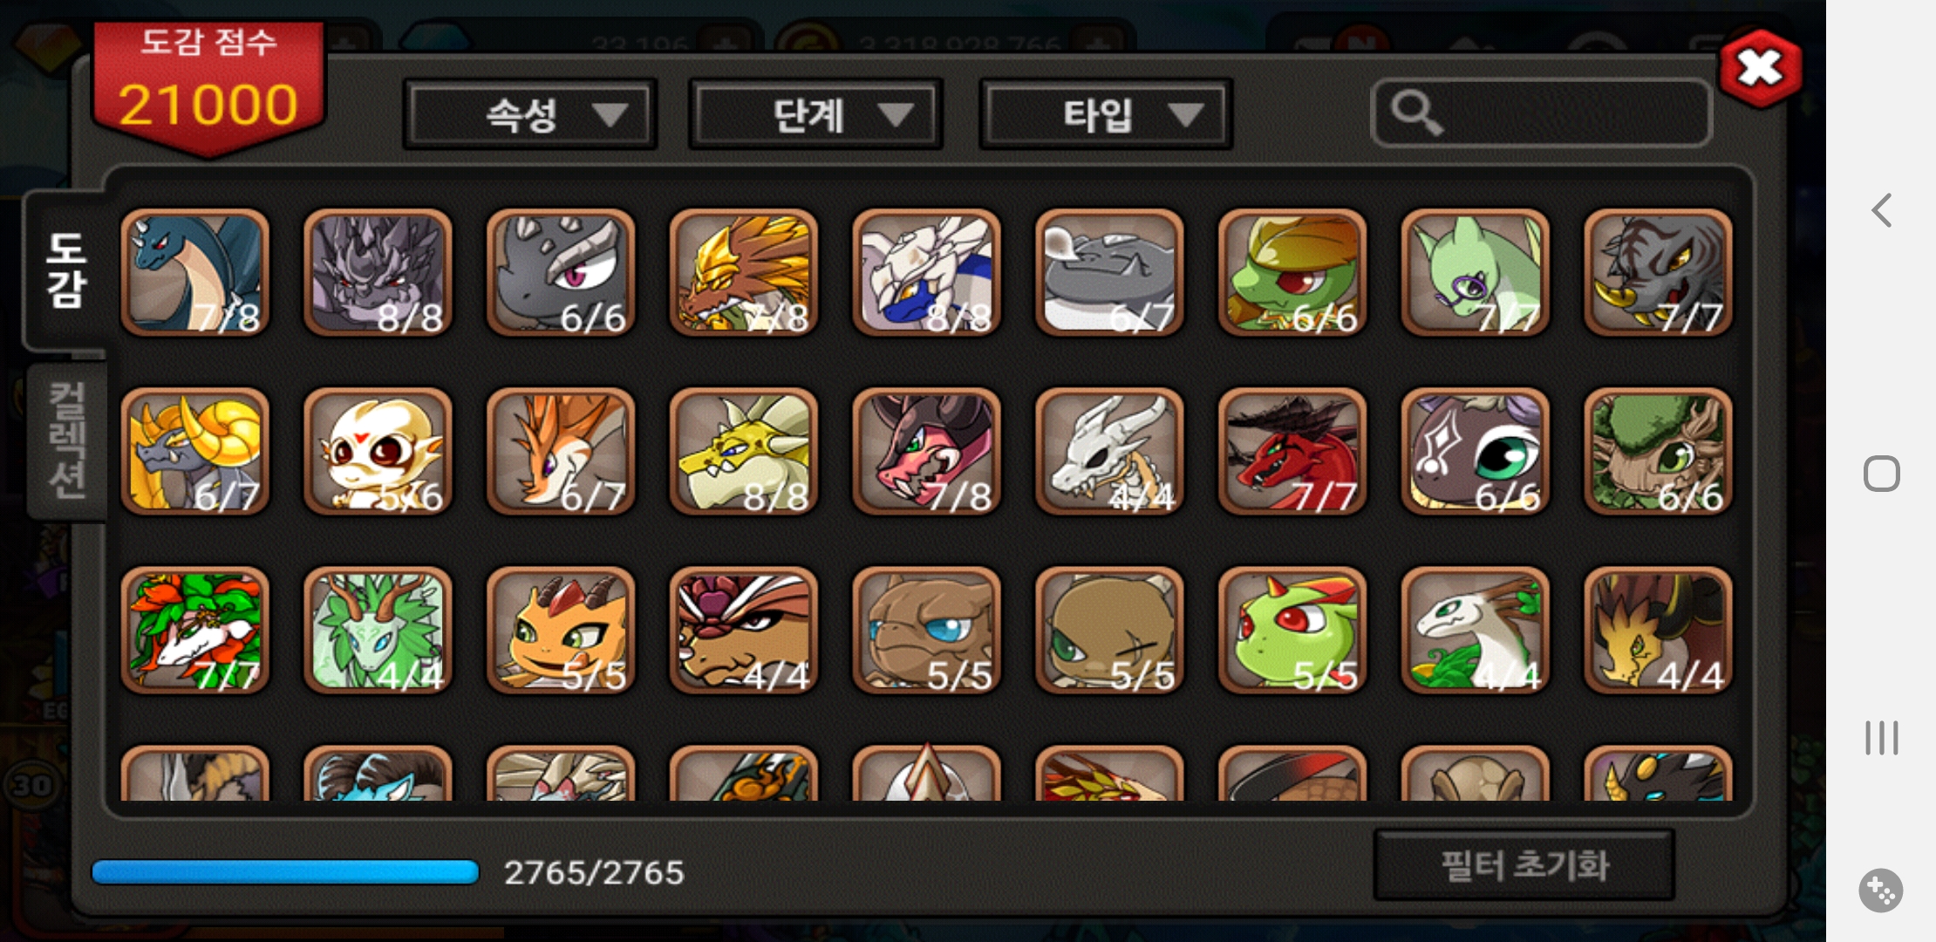Close the dragon encyclopedia window
The image size is (1936, 942).
(1761, 68)
